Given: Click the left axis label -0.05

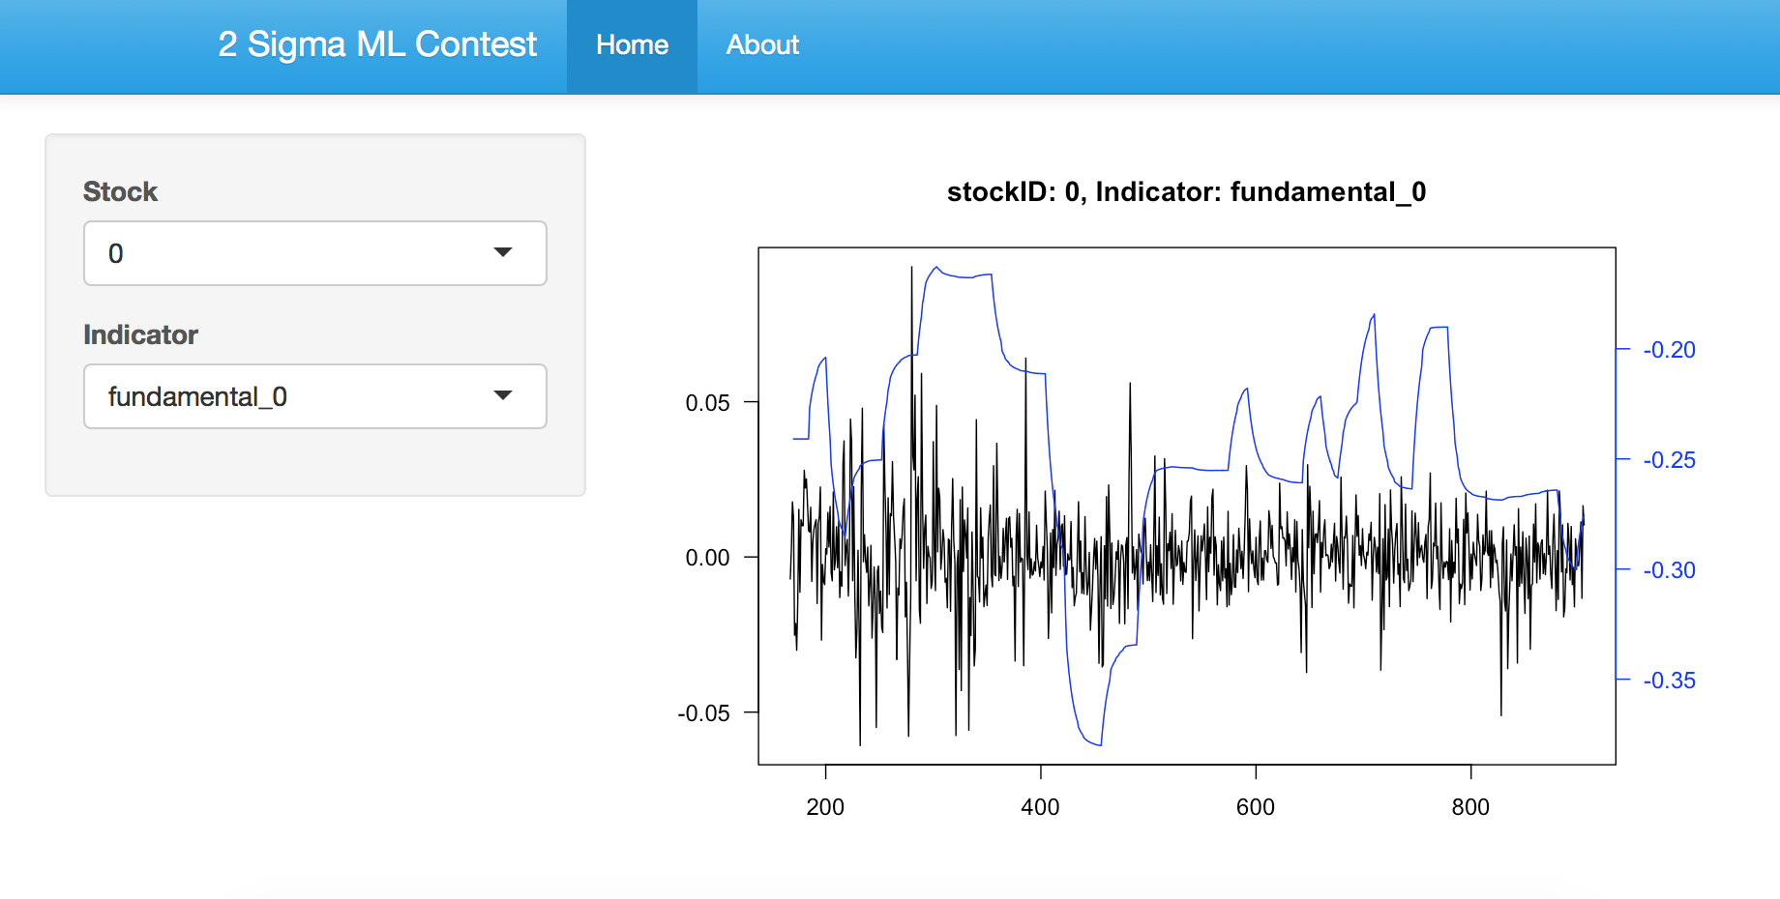Looking at the screenshot, I should coord(703,713).
